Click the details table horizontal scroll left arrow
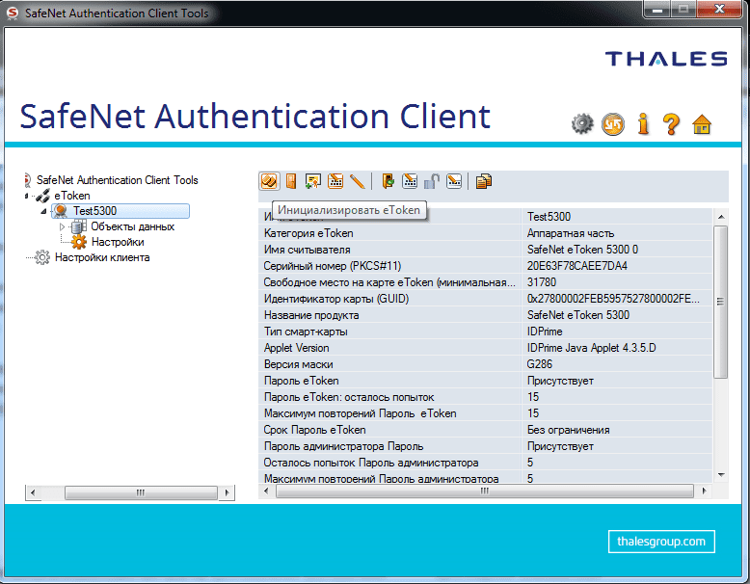The width and height of the screenshot is (750, 584). pyautogui.click(x=266, y=491)
